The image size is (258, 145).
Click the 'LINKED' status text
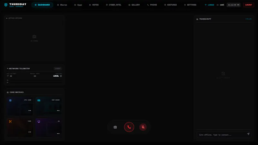[211, 5]
